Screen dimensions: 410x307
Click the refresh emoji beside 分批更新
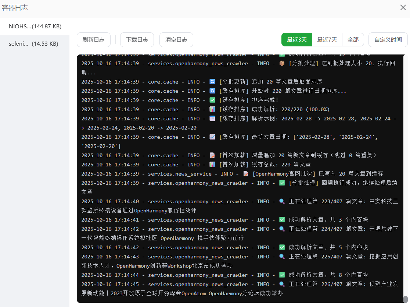click(212, 82)
